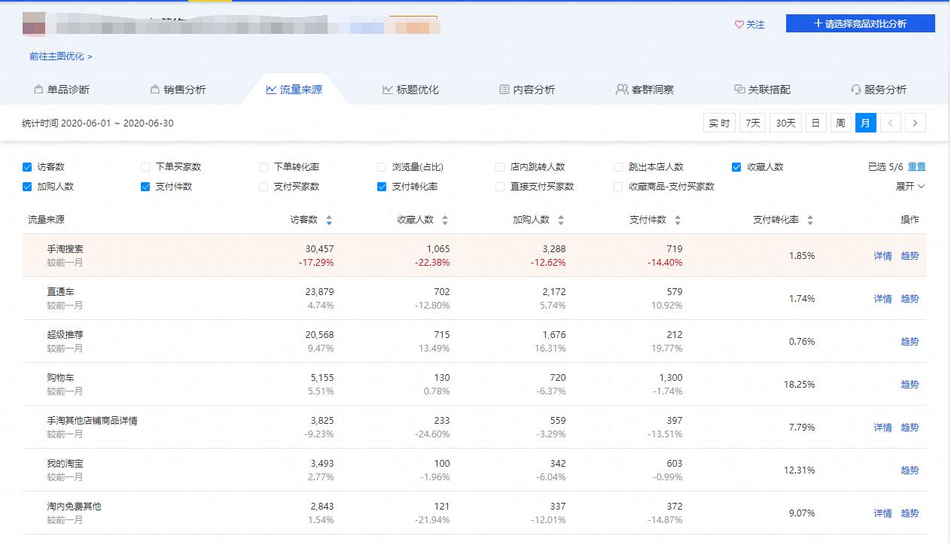Open 详情 for the 手淘搜索 row
The width and height of the screenshot is (951, 548).
click(882, 256)
